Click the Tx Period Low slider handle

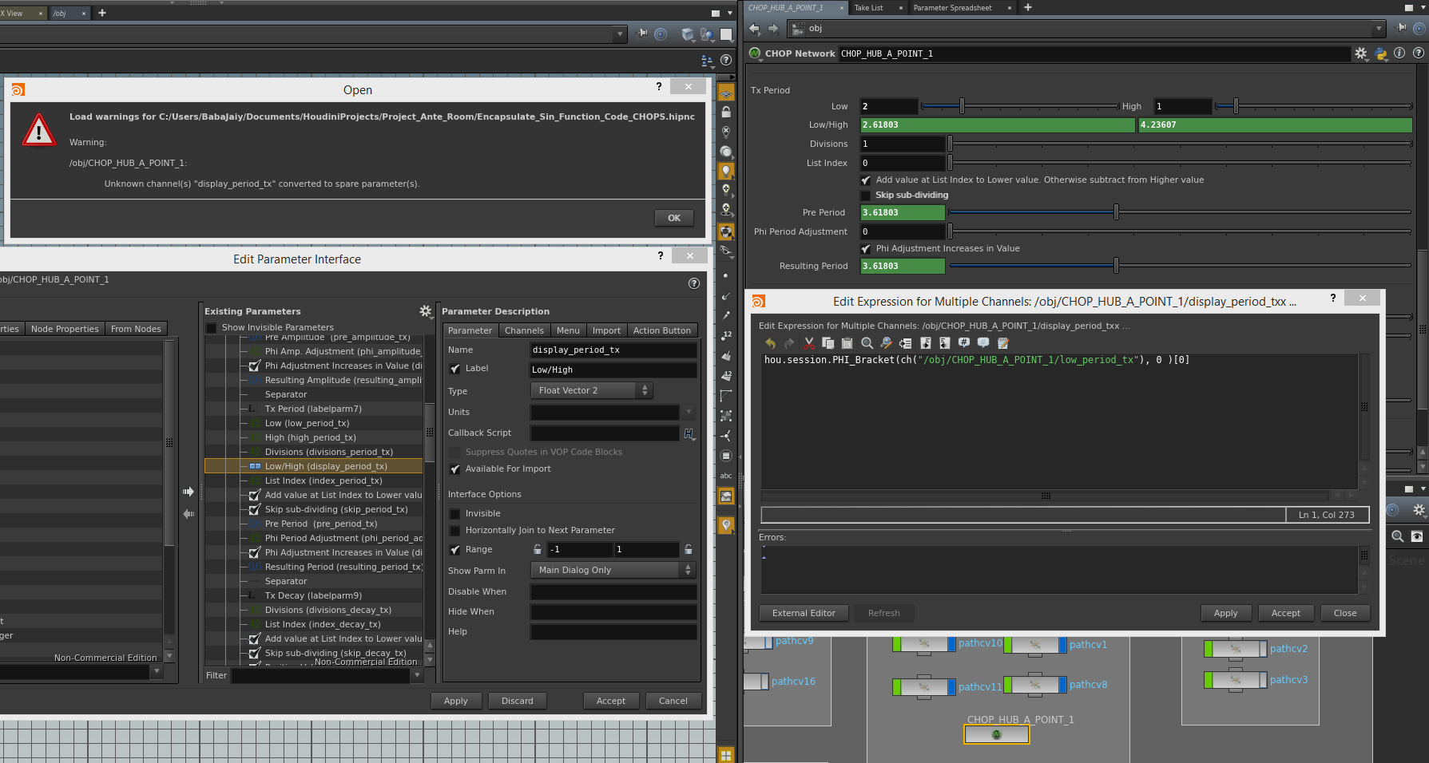point(962,106)
